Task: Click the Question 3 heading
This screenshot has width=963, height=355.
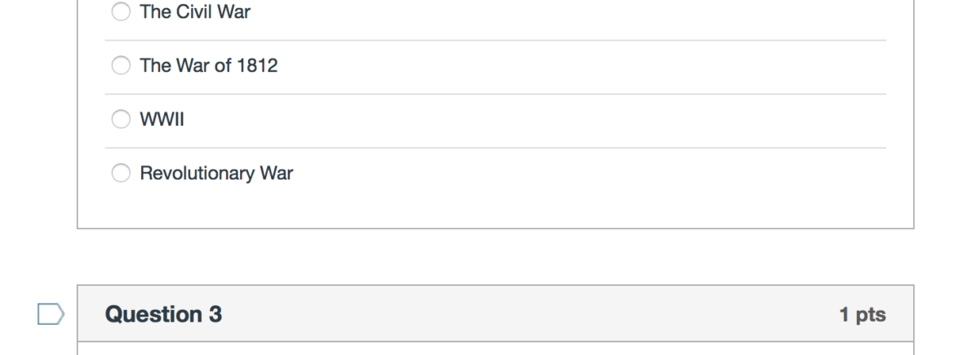Action: click(163, 314)
